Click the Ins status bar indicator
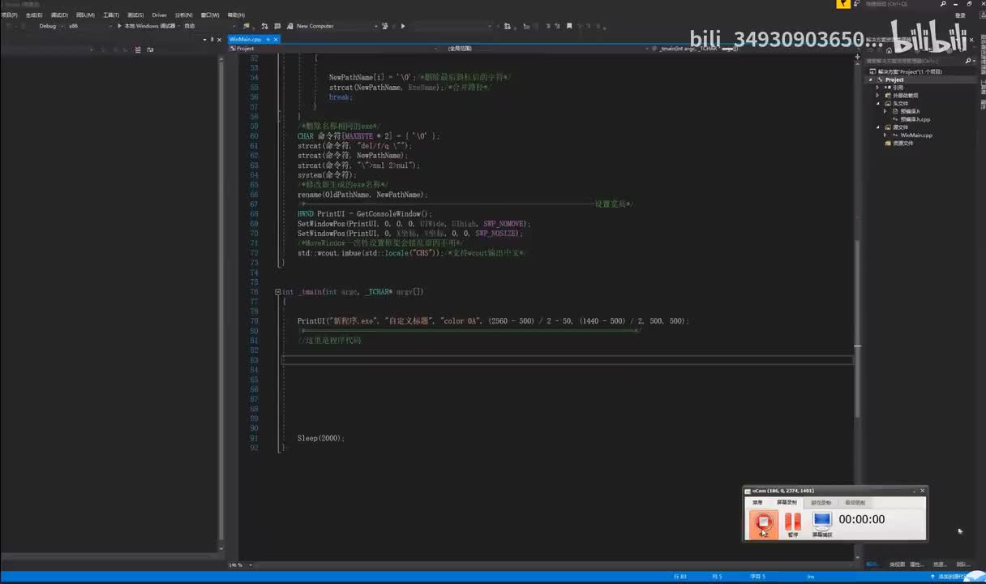The height and width of the screenshot is (584, 986). [810, 577]
